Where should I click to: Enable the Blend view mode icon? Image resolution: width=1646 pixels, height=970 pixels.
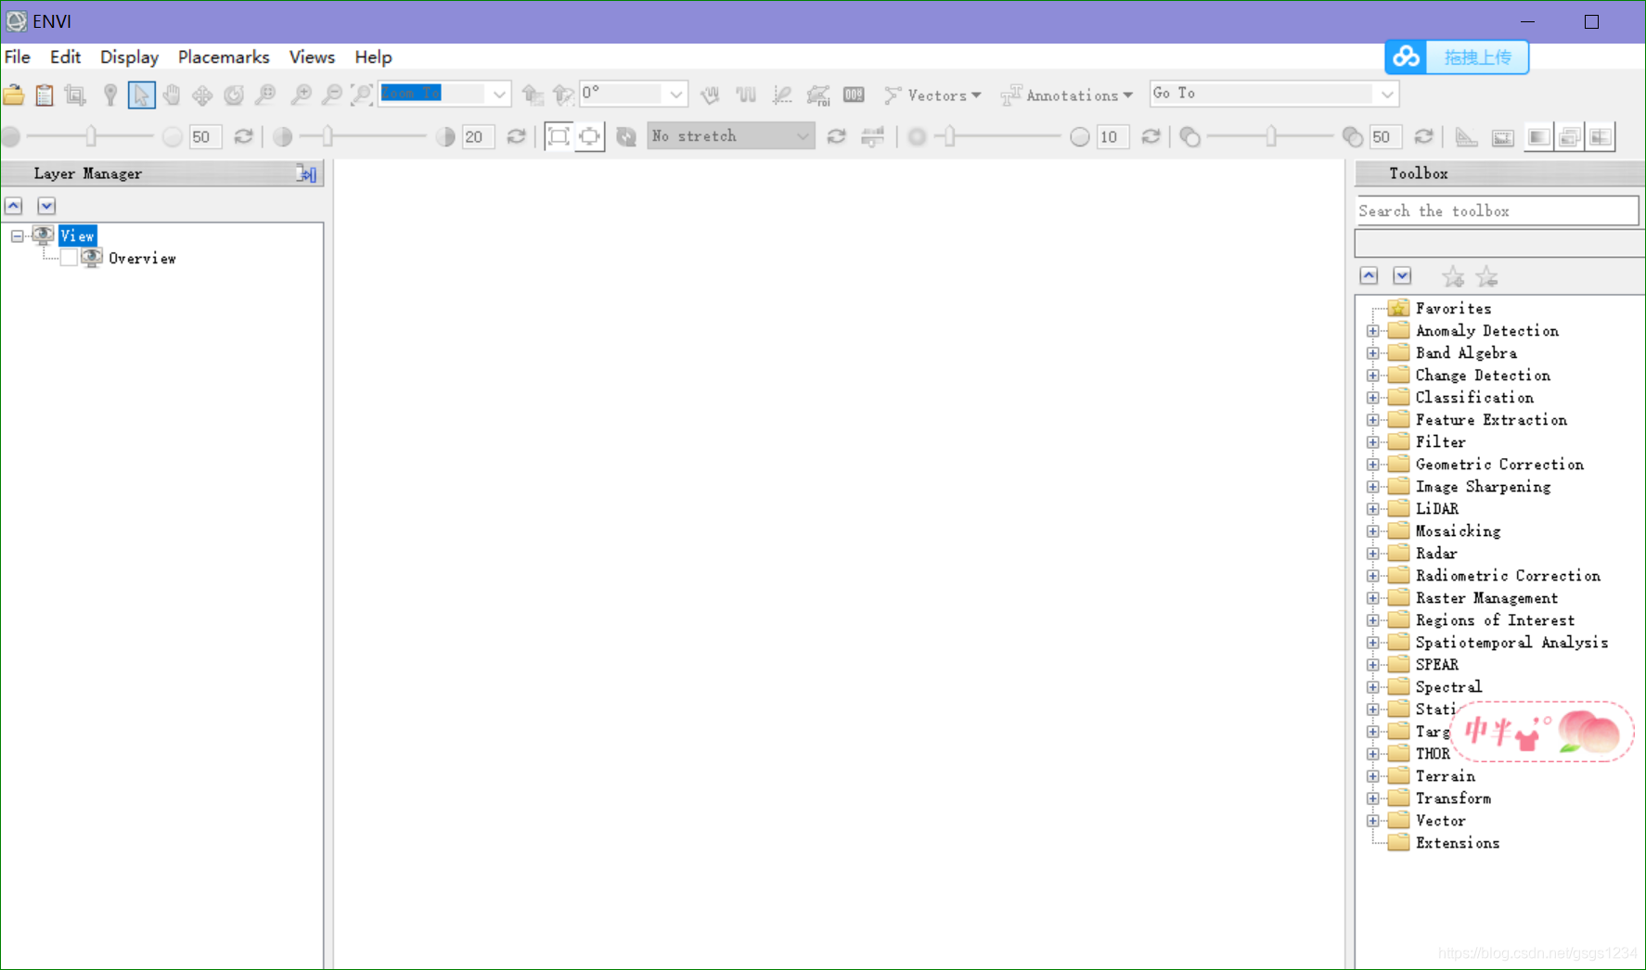1538,137
